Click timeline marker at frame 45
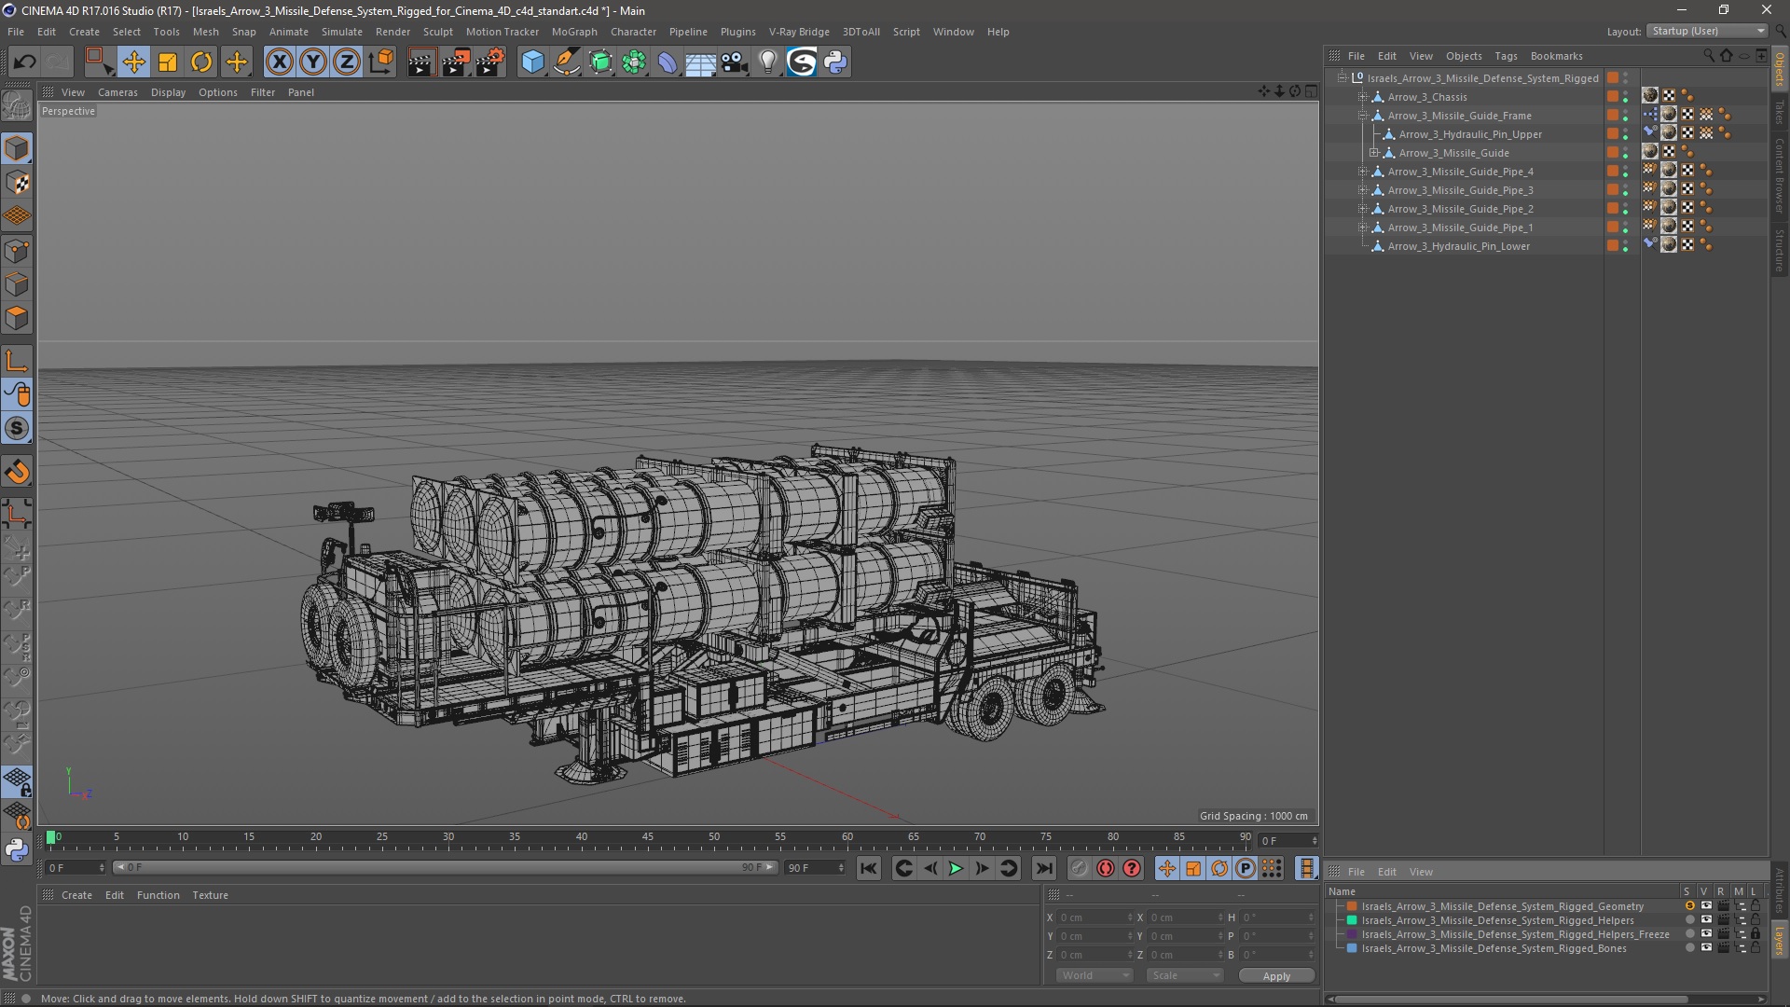The image size is (1790, 1007). tap(647, 837)
